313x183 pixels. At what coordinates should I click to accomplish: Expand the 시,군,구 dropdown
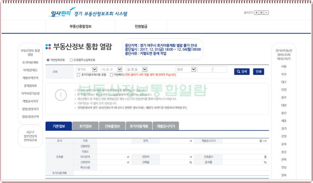[112, 69]
